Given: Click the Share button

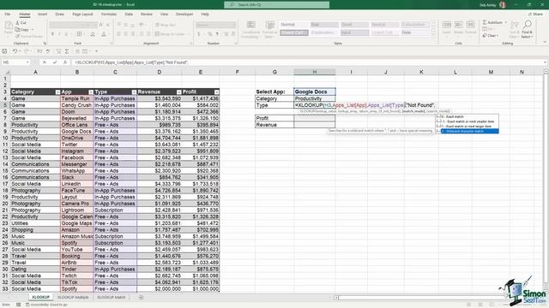Looking at the screenshot, I should (535, 15).
